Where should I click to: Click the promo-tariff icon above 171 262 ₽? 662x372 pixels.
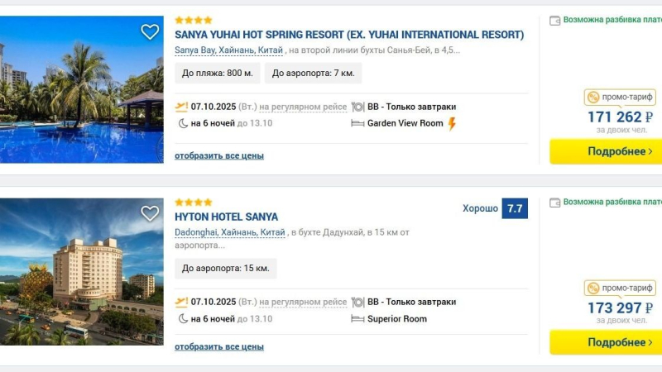tap(593, 98)
